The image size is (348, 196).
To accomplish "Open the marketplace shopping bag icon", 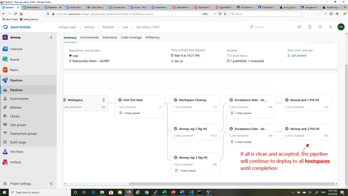I will 310,27.
